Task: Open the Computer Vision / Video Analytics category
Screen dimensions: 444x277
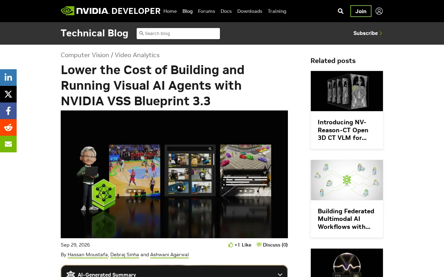Action: pyautogui.click(x=110, y=55)
